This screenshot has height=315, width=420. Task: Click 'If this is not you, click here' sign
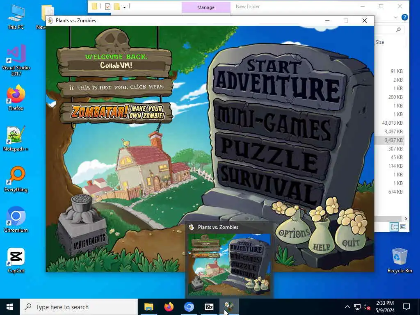pyautogui.click(x=116, y=87)
